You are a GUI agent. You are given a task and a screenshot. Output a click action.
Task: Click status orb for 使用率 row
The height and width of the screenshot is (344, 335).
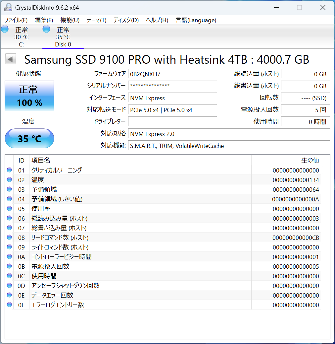[9, 209]
